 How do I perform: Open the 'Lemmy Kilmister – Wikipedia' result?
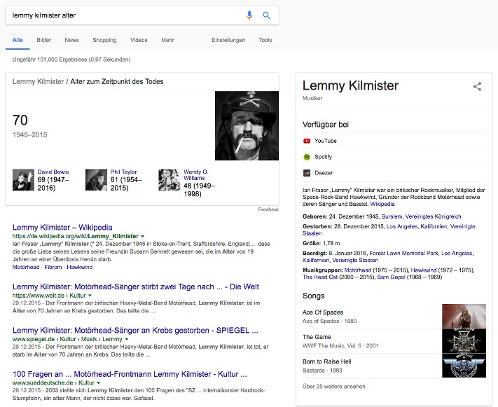point(62,228)
